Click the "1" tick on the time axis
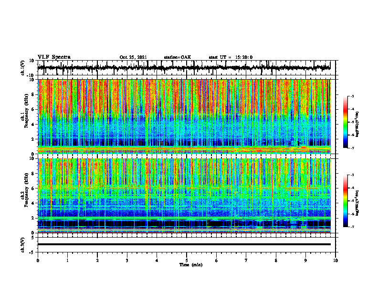Image resolution: width=378 pixels, height=292 pixels. point(67,261)
